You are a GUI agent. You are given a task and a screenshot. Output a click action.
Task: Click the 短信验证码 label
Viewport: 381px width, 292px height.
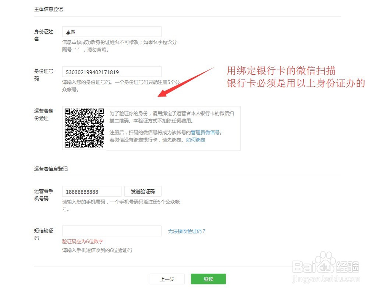pyautogui.click(x=44, y=234)
